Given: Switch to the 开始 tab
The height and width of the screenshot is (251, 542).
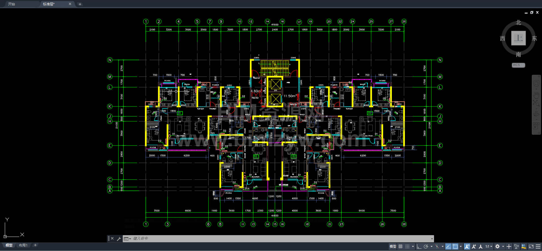Looking at the screenshot, I should click(x=12, y=4).
